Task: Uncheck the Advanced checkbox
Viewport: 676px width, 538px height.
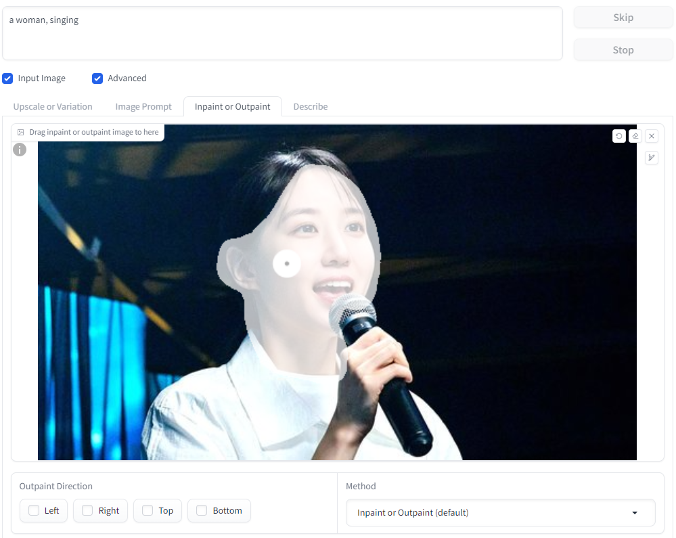Action: click(x=97, y=79)
